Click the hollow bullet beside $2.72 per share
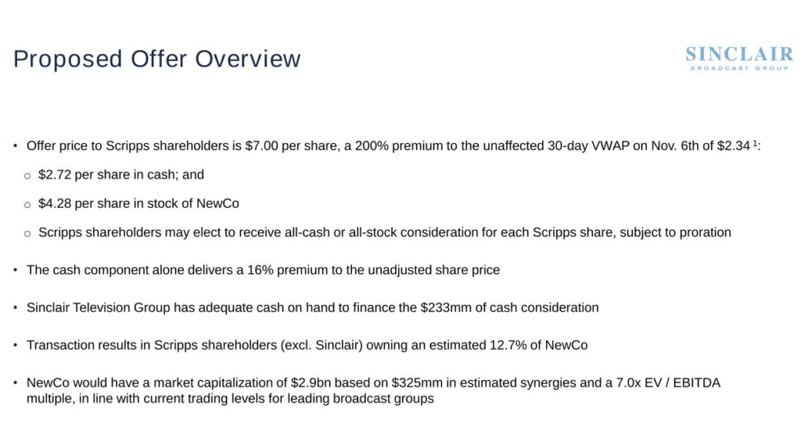 coord(27,175)
